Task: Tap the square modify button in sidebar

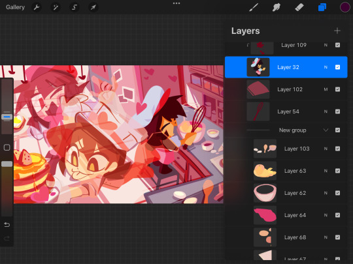Action: point(7,147)
